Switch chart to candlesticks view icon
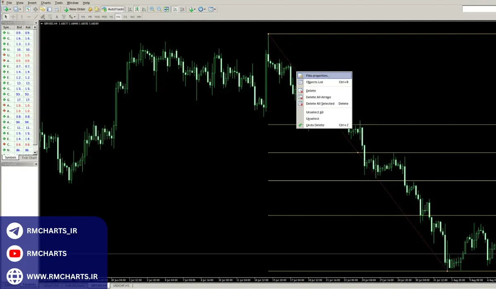Viewport: 496px width, 289px height. tap(136, 9)
